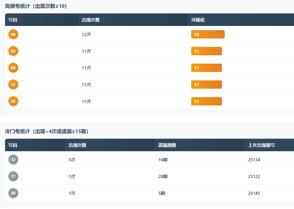Click the 可视化 bar in the 29 row
294x209 pixels.
tap(206, 101)
